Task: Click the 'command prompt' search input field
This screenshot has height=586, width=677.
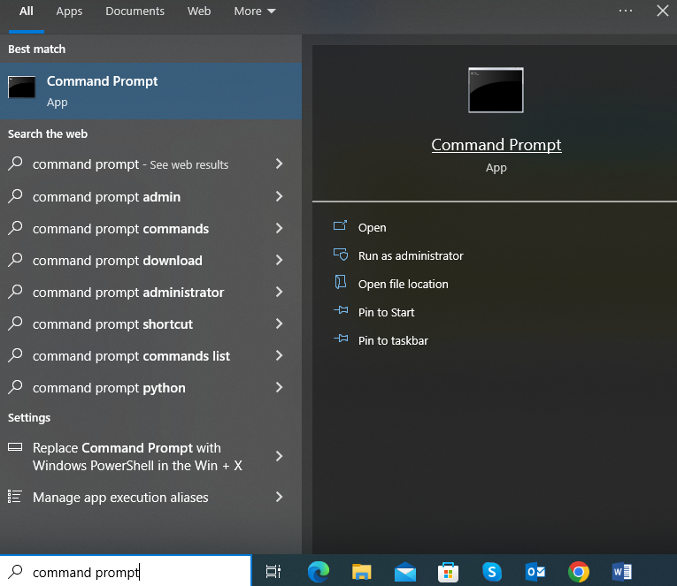Action: point(125,571)
